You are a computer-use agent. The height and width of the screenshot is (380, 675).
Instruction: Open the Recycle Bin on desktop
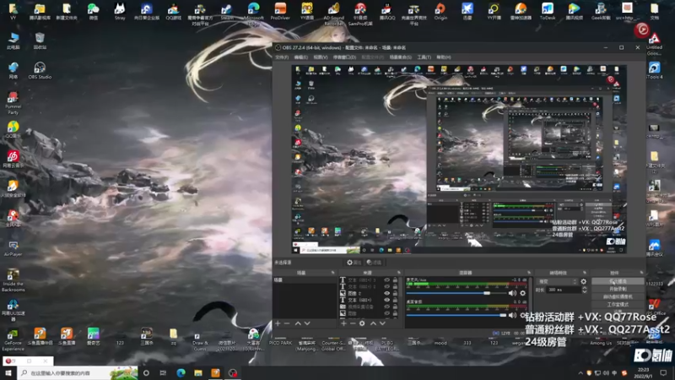pyautogui.click(x=40, y=41)
